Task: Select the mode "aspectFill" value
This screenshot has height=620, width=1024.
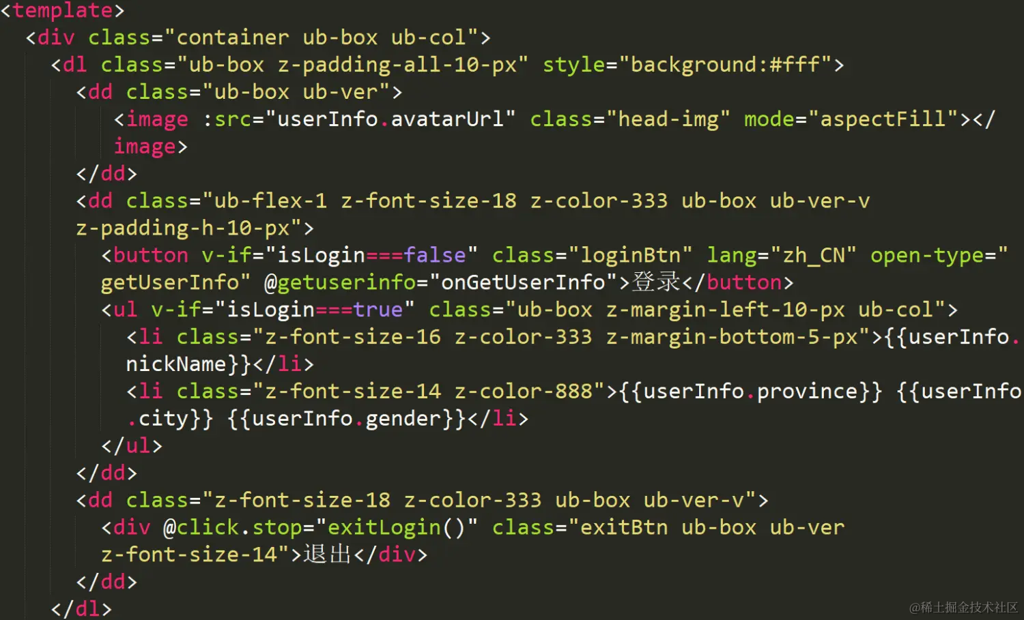Action: tap(883, 119)
